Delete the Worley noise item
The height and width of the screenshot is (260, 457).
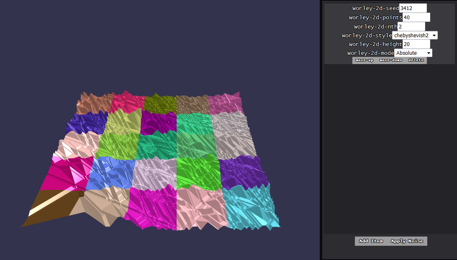416,60
